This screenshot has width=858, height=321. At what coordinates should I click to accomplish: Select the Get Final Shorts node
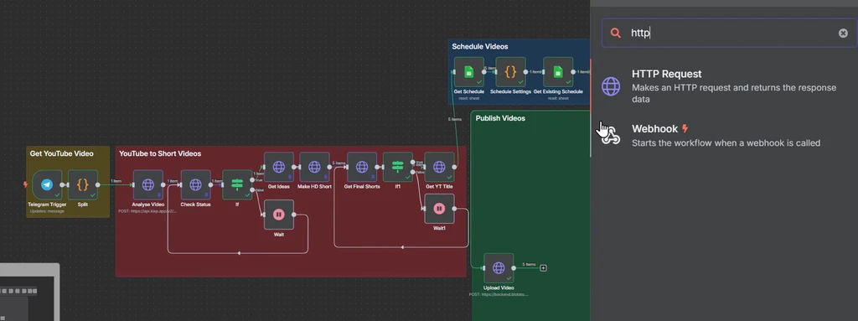click(362, 167)
